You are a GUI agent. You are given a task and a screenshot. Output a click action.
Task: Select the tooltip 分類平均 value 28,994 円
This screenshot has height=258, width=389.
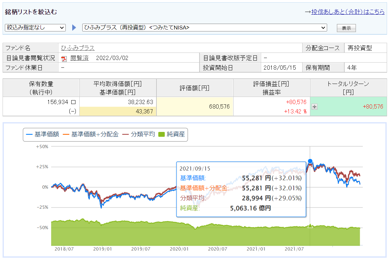(x=257, y=198)
